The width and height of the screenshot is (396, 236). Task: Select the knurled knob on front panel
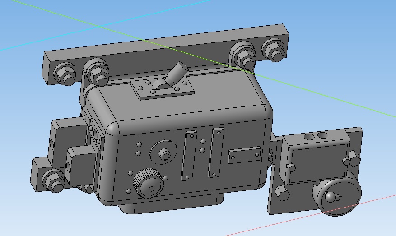148,182
